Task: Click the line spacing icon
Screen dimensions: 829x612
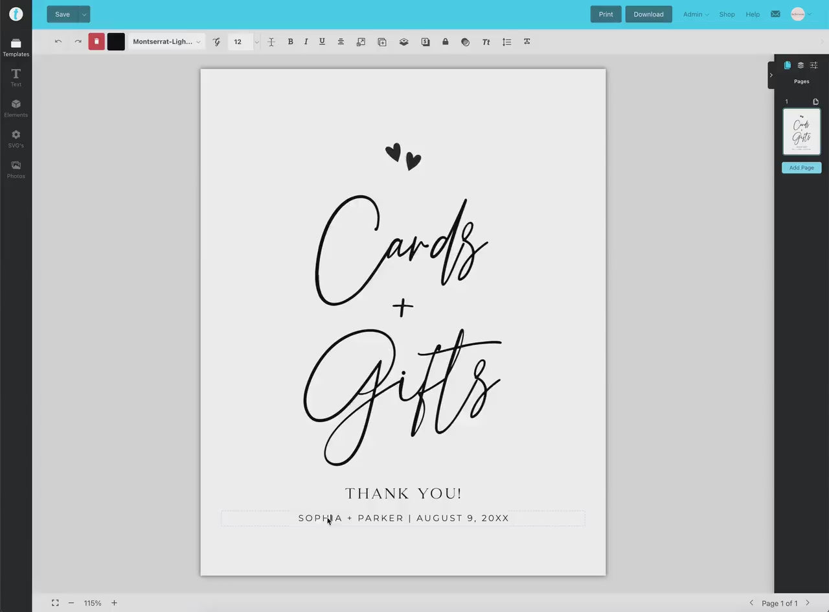Action: point(506,41)
